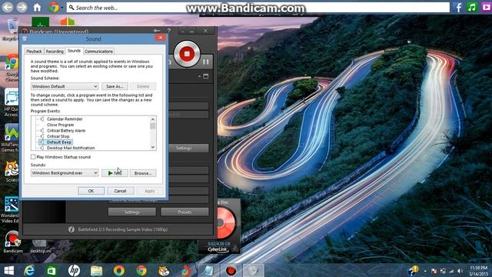
Task: Stop recording with the red Bandicam button
Action: click(x=187, y=54)
